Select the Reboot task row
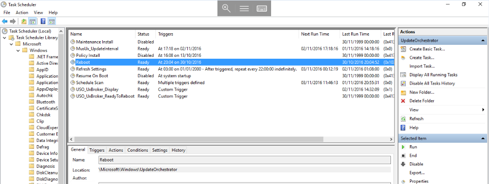 [x=231, y=62]
